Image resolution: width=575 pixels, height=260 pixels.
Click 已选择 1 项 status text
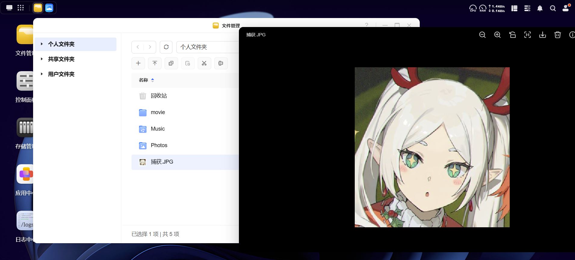click(x=145, y=234)
